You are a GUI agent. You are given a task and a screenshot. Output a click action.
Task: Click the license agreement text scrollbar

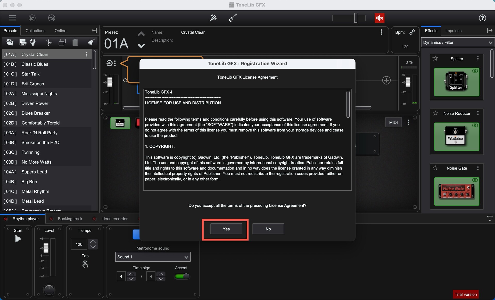click(x=348, y=104)
